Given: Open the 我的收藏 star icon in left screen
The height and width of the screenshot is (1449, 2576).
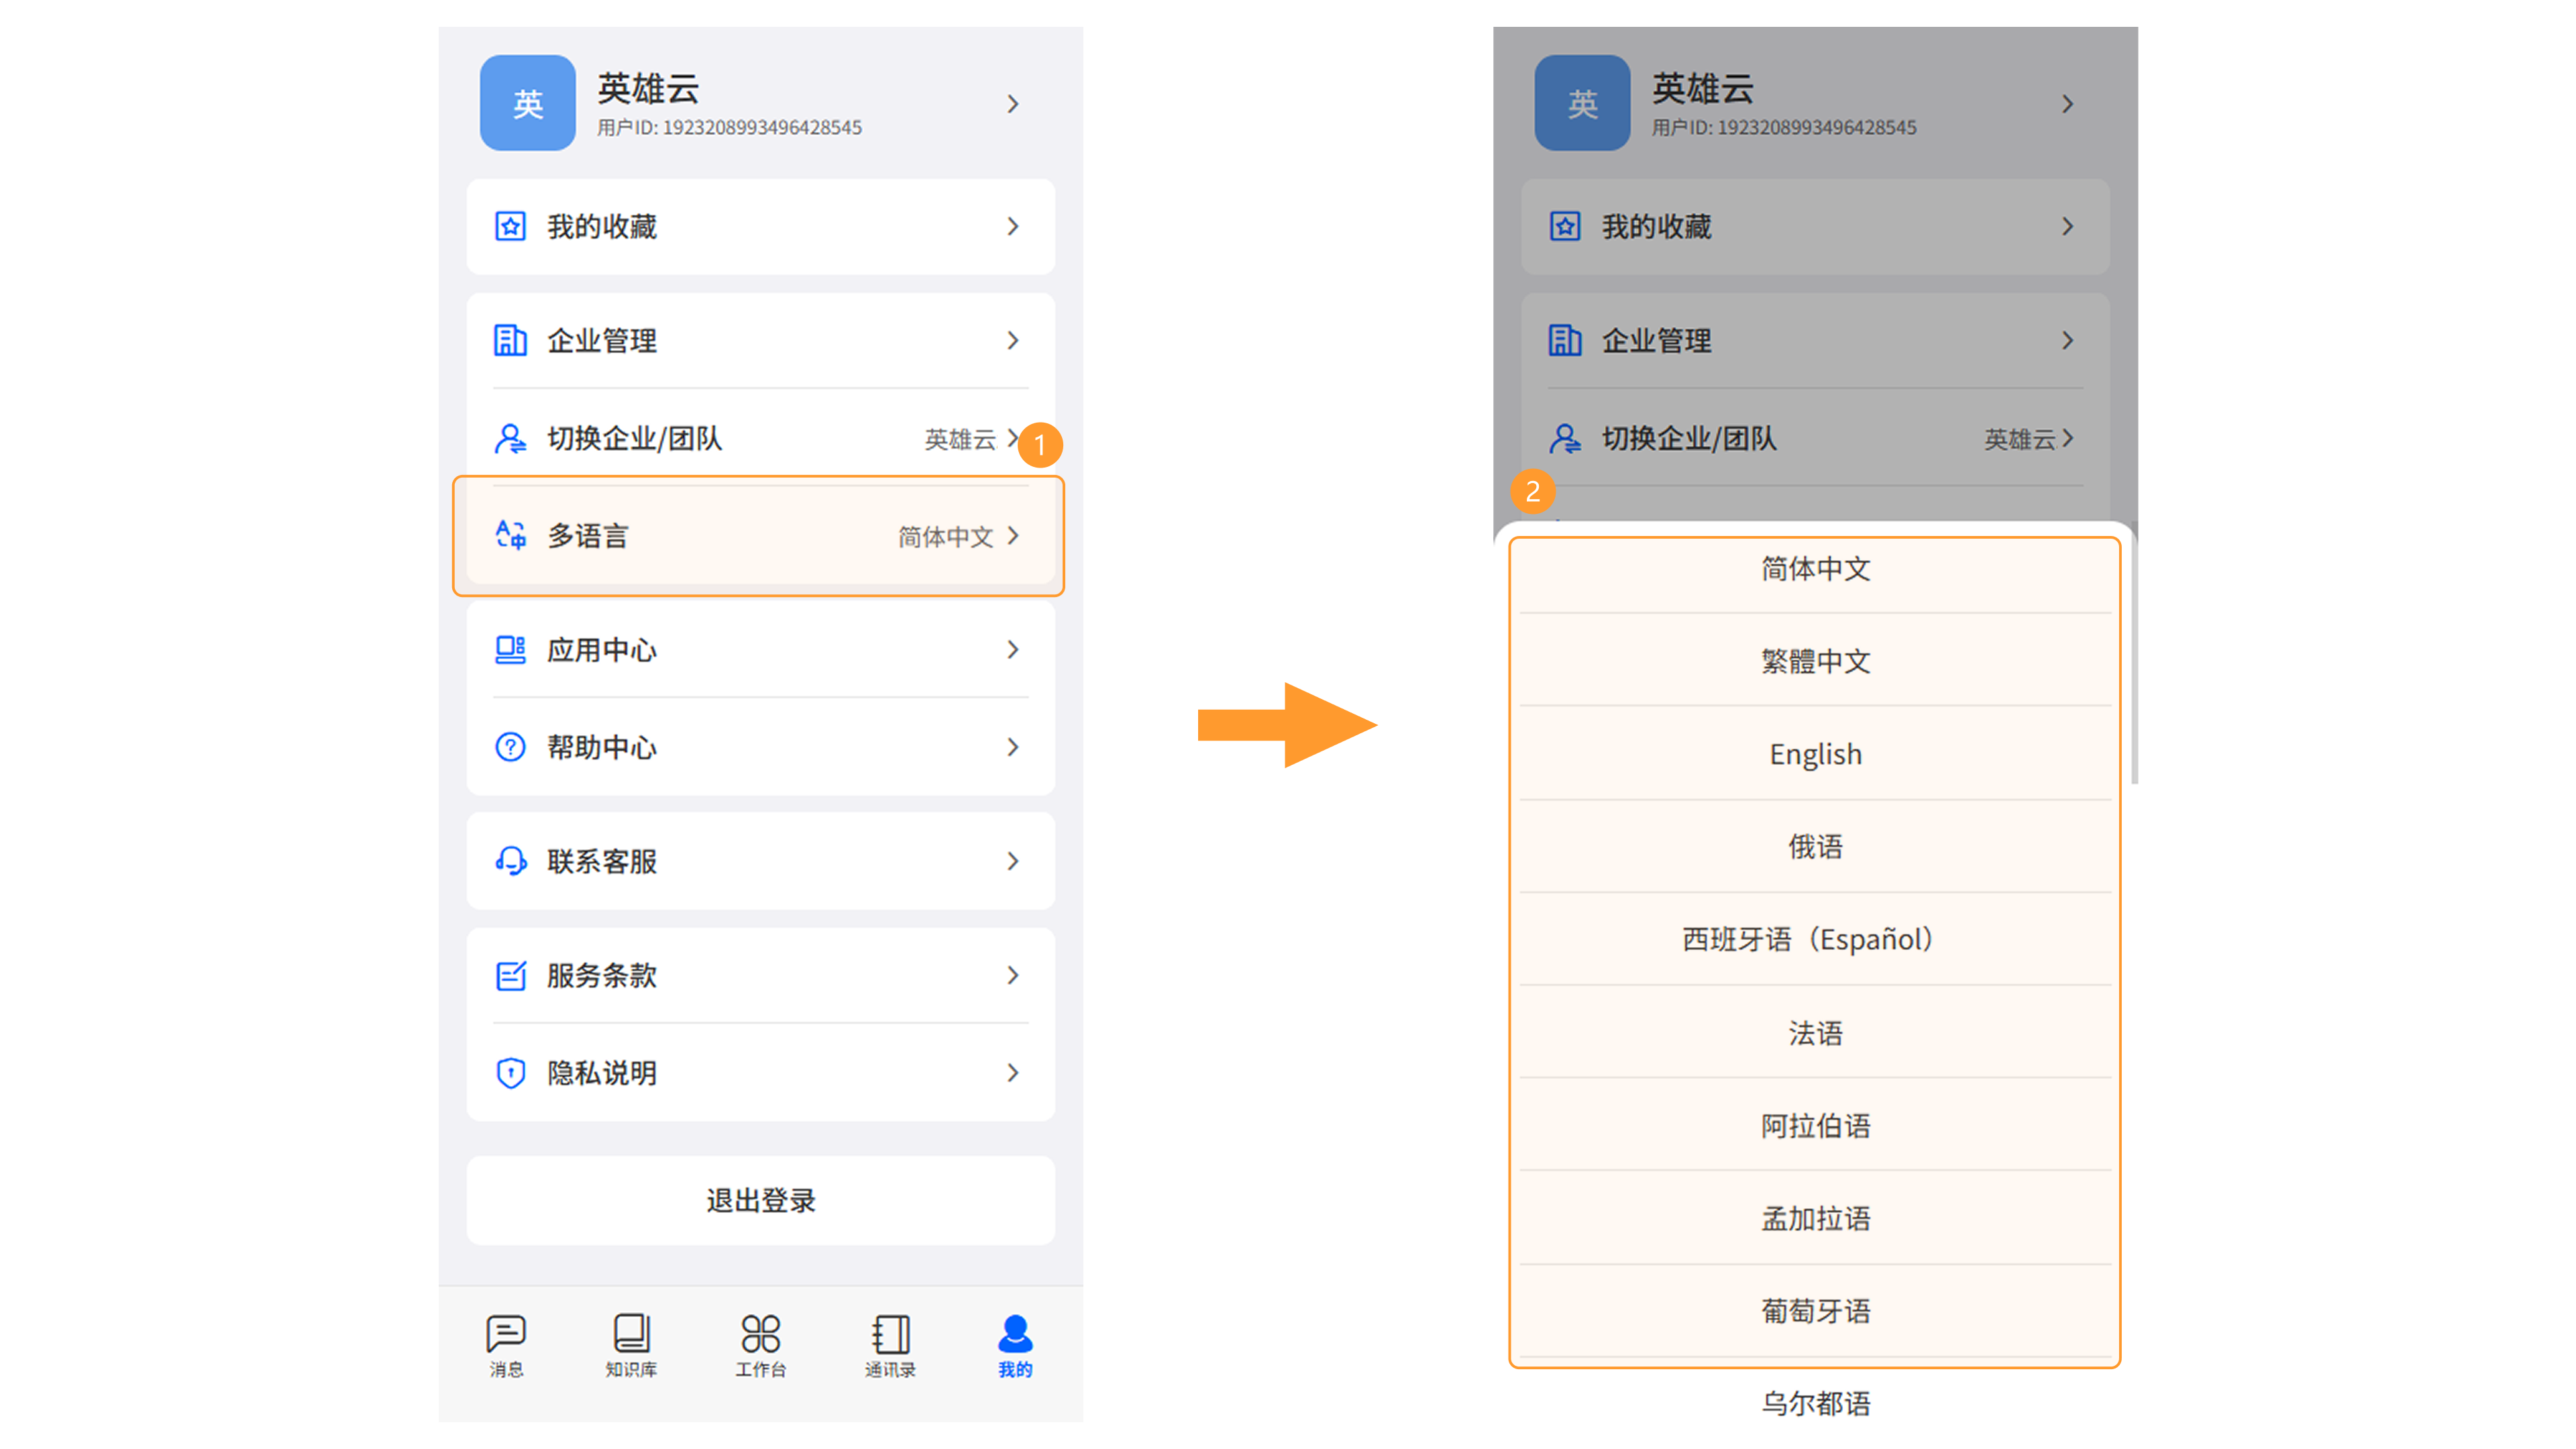Looking at the screenshot, I should (510, 227).
